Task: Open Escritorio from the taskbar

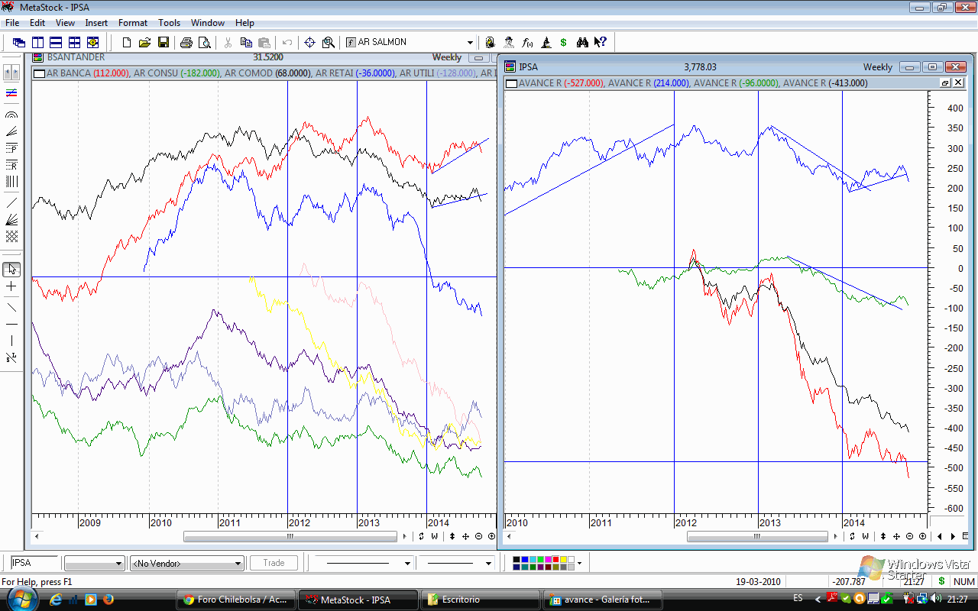Action: coord(480,600)
